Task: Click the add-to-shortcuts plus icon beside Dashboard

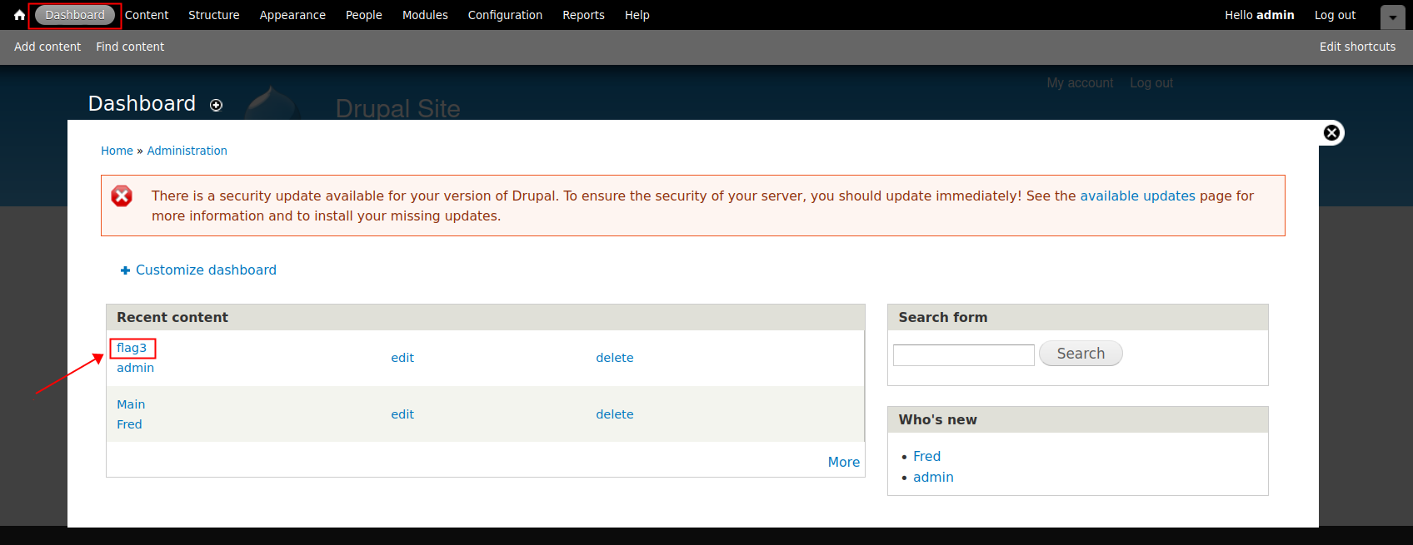Action: [217, 105]
